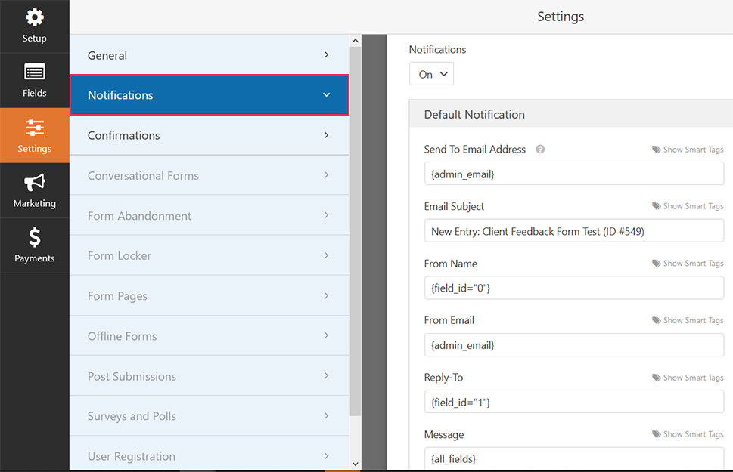733x472 pixels.
Task: Click inside the Email Subject field
Action: tap(573, 231)
